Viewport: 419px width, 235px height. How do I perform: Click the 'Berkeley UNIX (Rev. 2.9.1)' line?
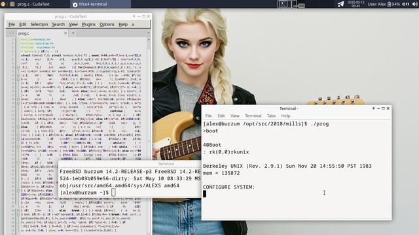[x=287, y=166]
